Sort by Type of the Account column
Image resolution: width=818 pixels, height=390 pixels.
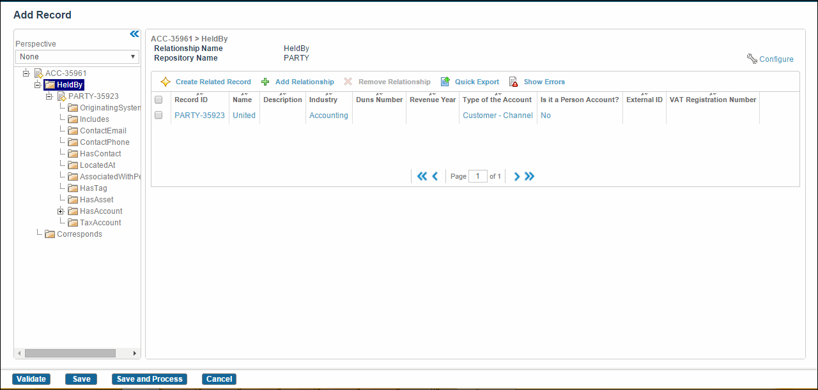497,100
